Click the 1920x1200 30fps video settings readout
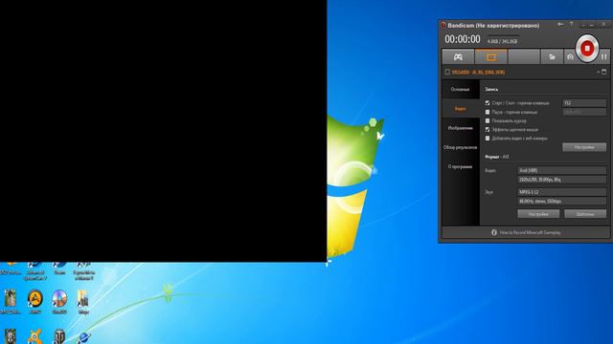Image resolution: width=613 pixels, height=344 pixels. [x=562, y=180]
